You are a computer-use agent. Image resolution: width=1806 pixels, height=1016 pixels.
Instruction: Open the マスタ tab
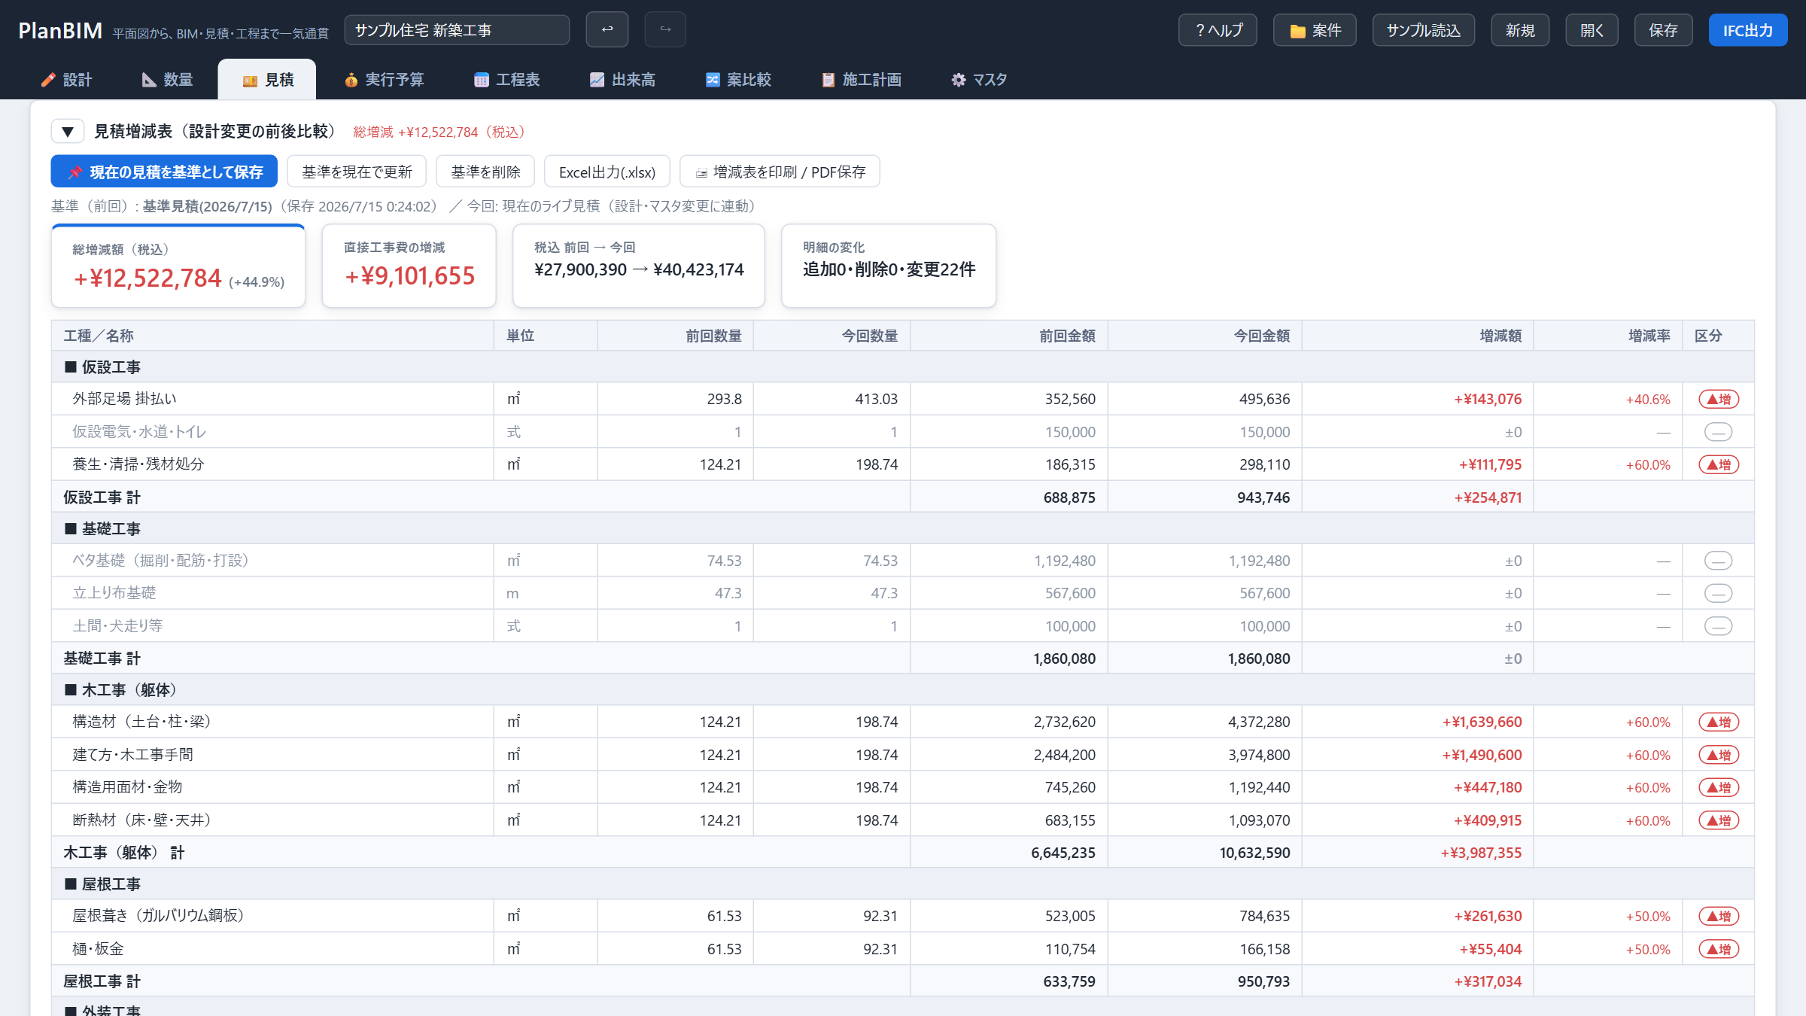tap(979, 80)
